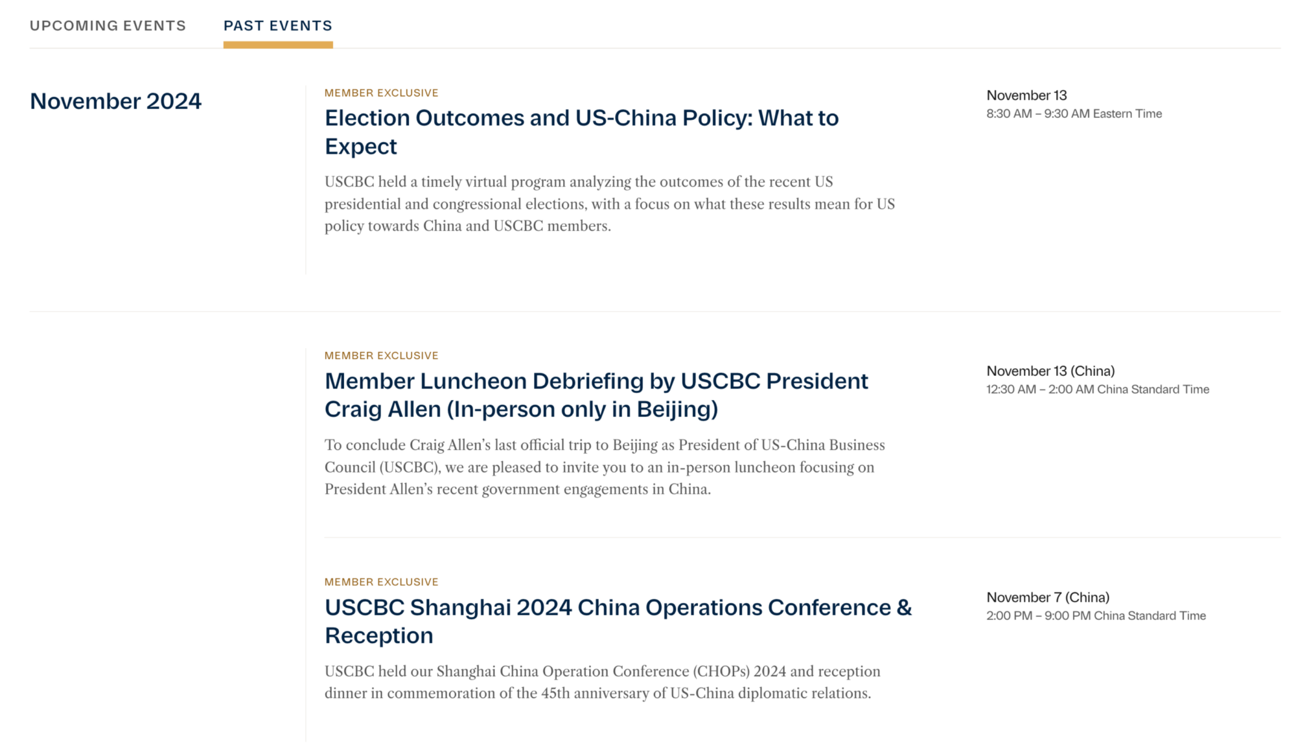Viewport: 1296px width, 752px height.
Task: Open Member Luncheon Debriefing by Craig Allen event
Action: (596, 395)
